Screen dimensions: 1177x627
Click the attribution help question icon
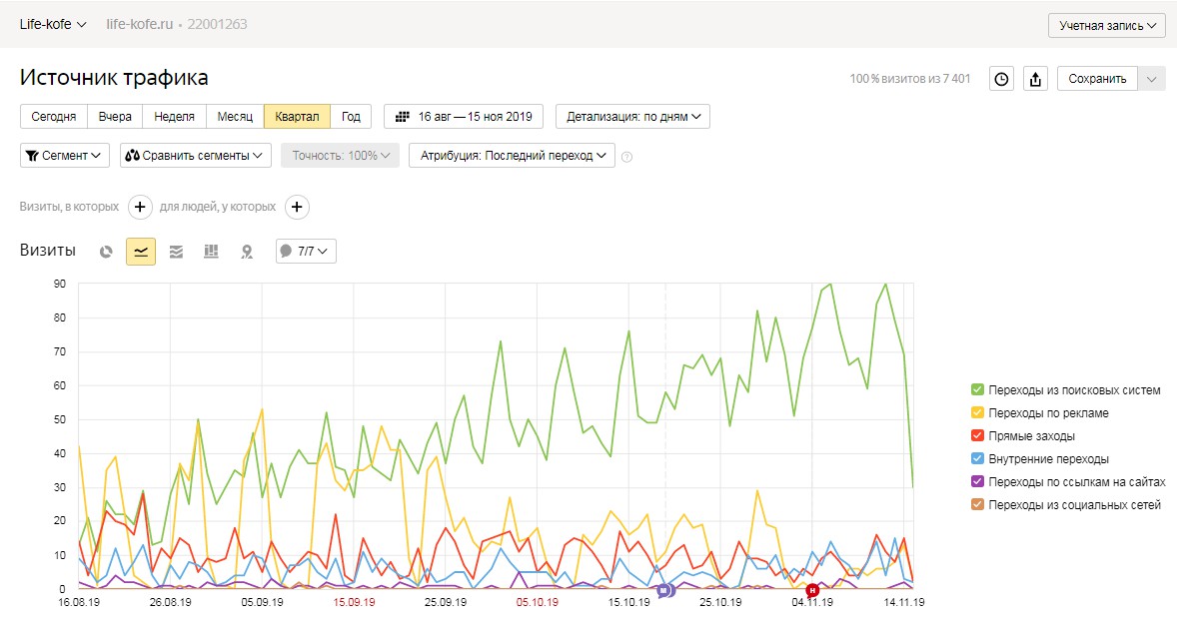point(626,157)
